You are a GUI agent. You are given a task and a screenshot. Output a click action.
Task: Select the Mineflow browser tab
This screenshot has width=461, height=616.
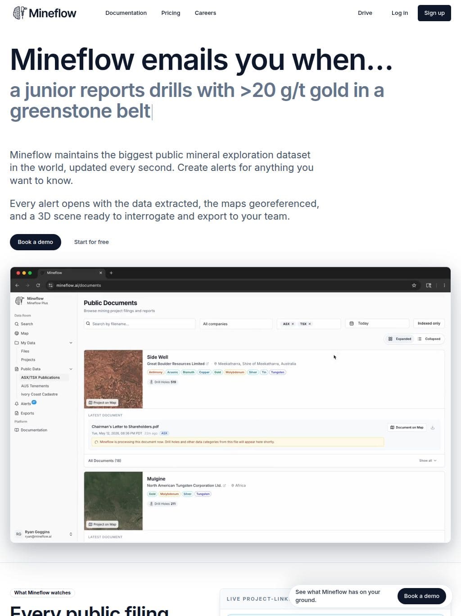(71, 273)
